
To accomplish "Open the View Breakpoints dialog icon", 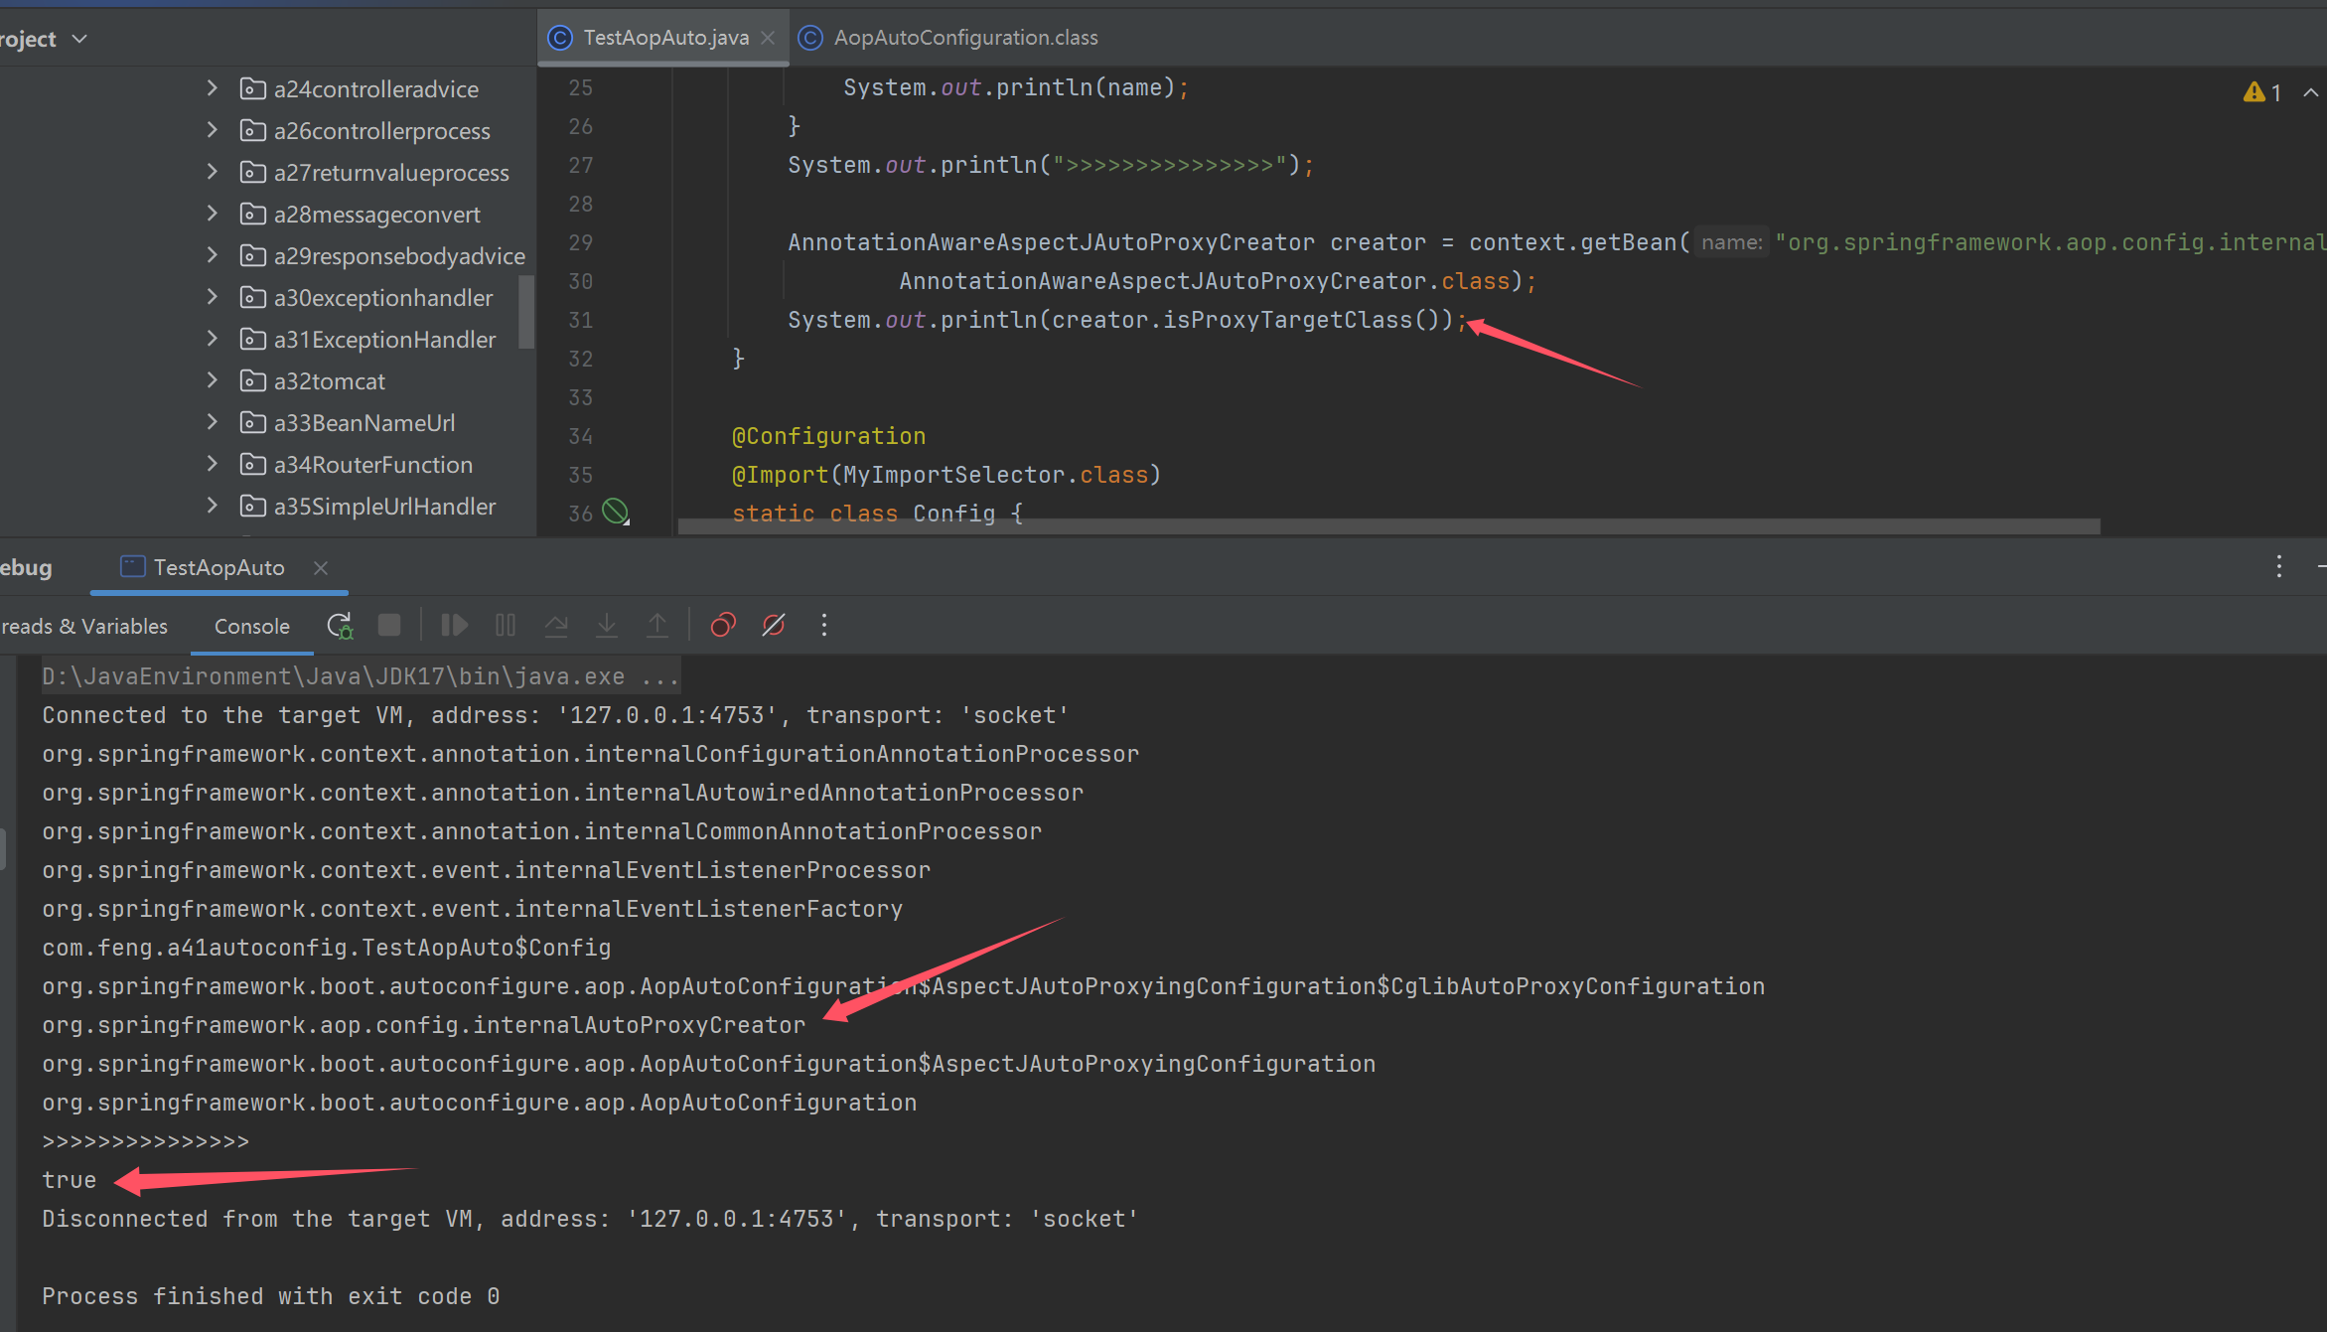I will click(x=723, y=625).
